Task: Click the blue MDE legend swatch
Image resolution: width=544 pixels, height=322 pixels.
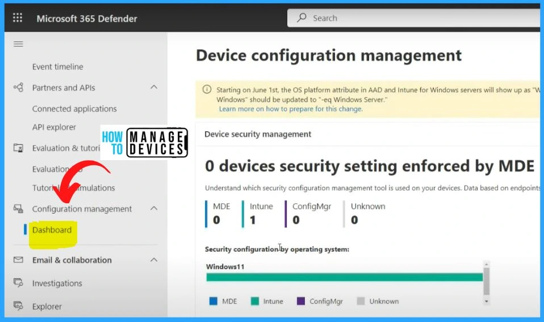Action: [214, 301]
